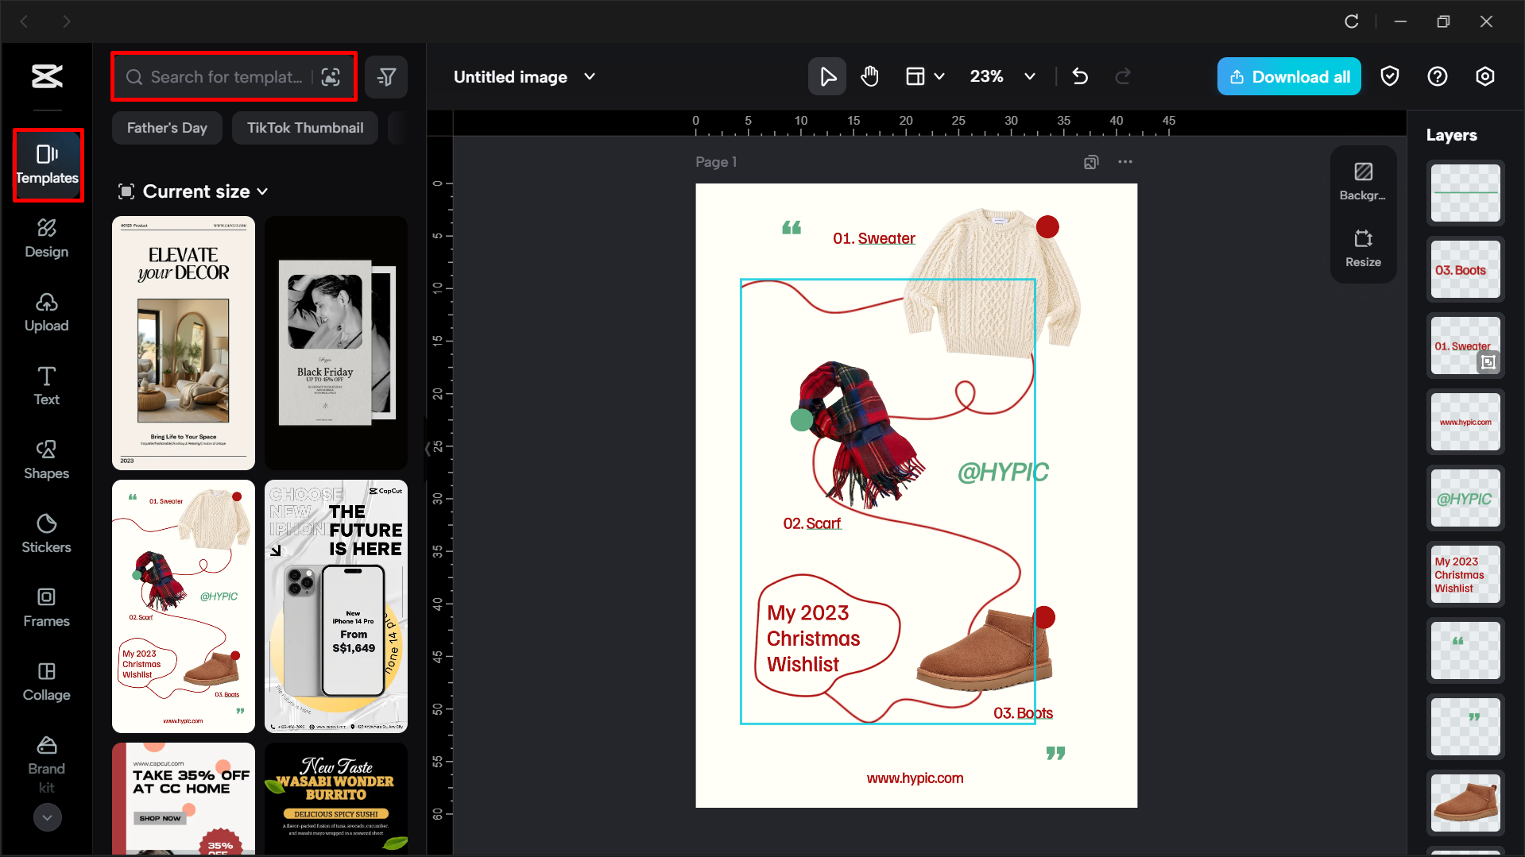Image resolution: width=1525 pixels, height=857 pixels.
Task: Click the help question mark icon
Action: click(x=1438, y=77)
